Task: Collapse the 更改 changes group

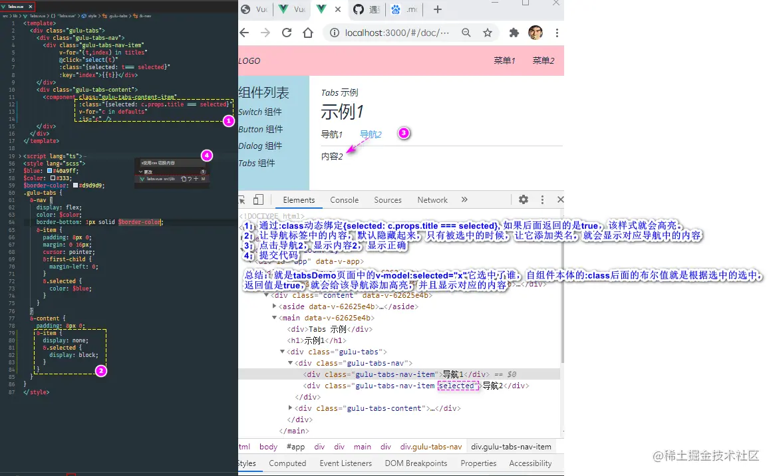Action: pyautogui.click(x=140, y=172)
